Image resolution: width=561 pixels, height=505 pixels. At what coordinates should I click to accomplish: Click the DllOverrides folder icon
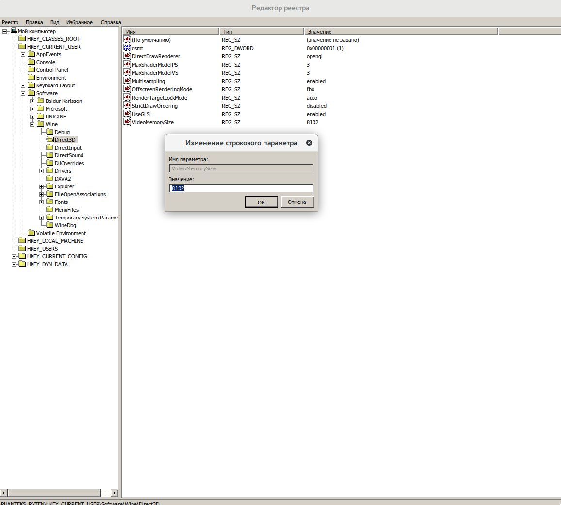tap(50, 163)
